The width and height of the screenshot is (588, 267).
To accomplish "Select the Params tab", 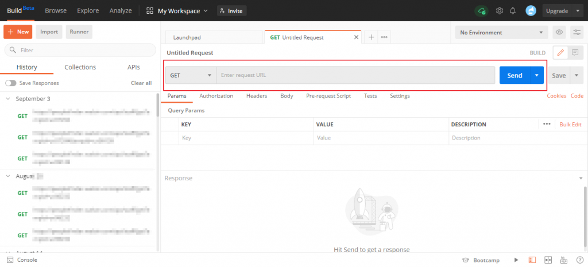I will point(177,96).
